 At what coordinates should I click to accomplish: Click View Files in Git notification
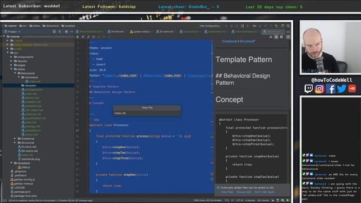(x=227, y=192)
